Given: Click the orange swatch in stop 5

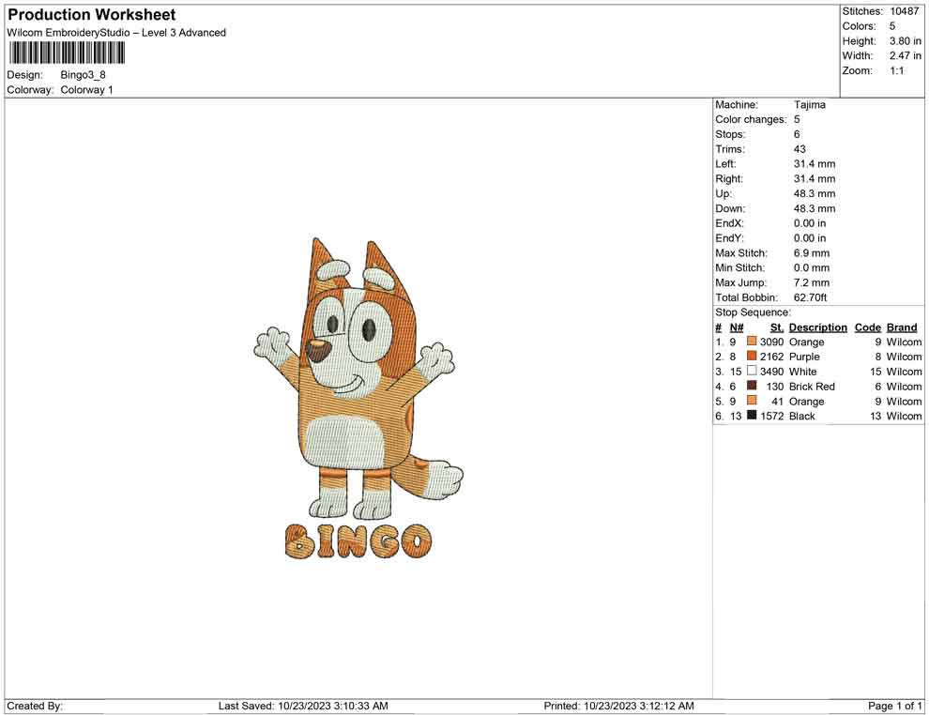Looking at the screenshot, I should click(752, 401).
